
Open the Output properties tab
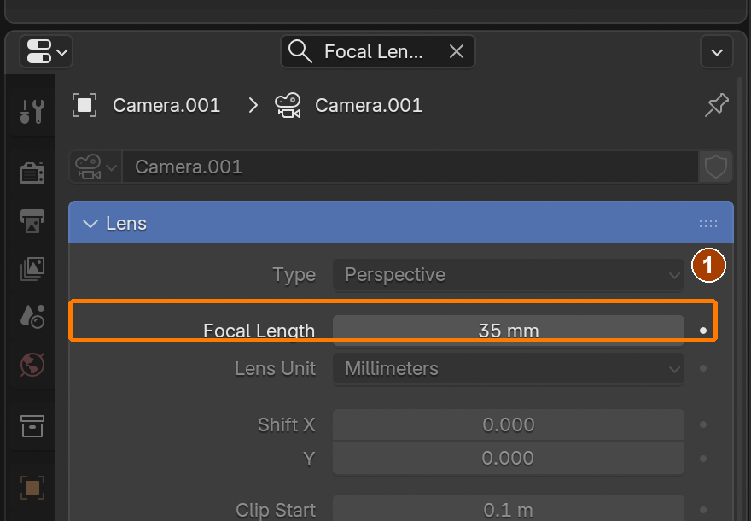[x=32, y=221]
